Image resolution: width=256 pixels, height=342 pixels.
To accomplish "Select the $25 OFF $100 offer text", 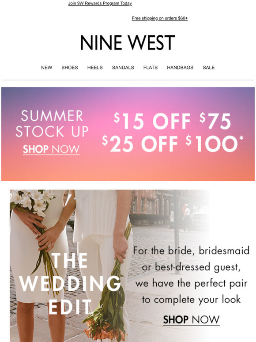I will point(173,144).
